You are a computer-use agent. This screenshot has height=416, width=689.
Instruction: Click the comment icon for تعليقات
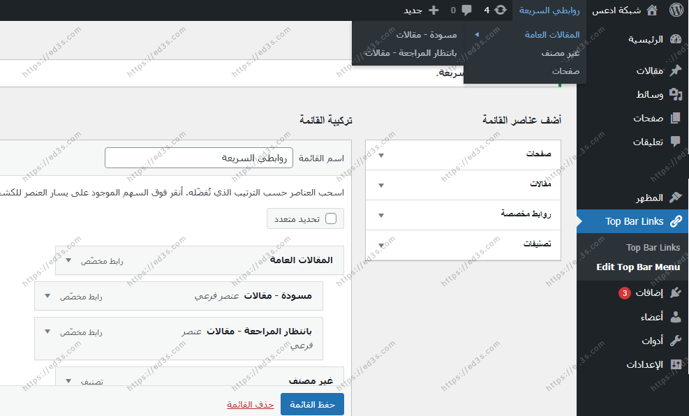[x=675, y=142]
